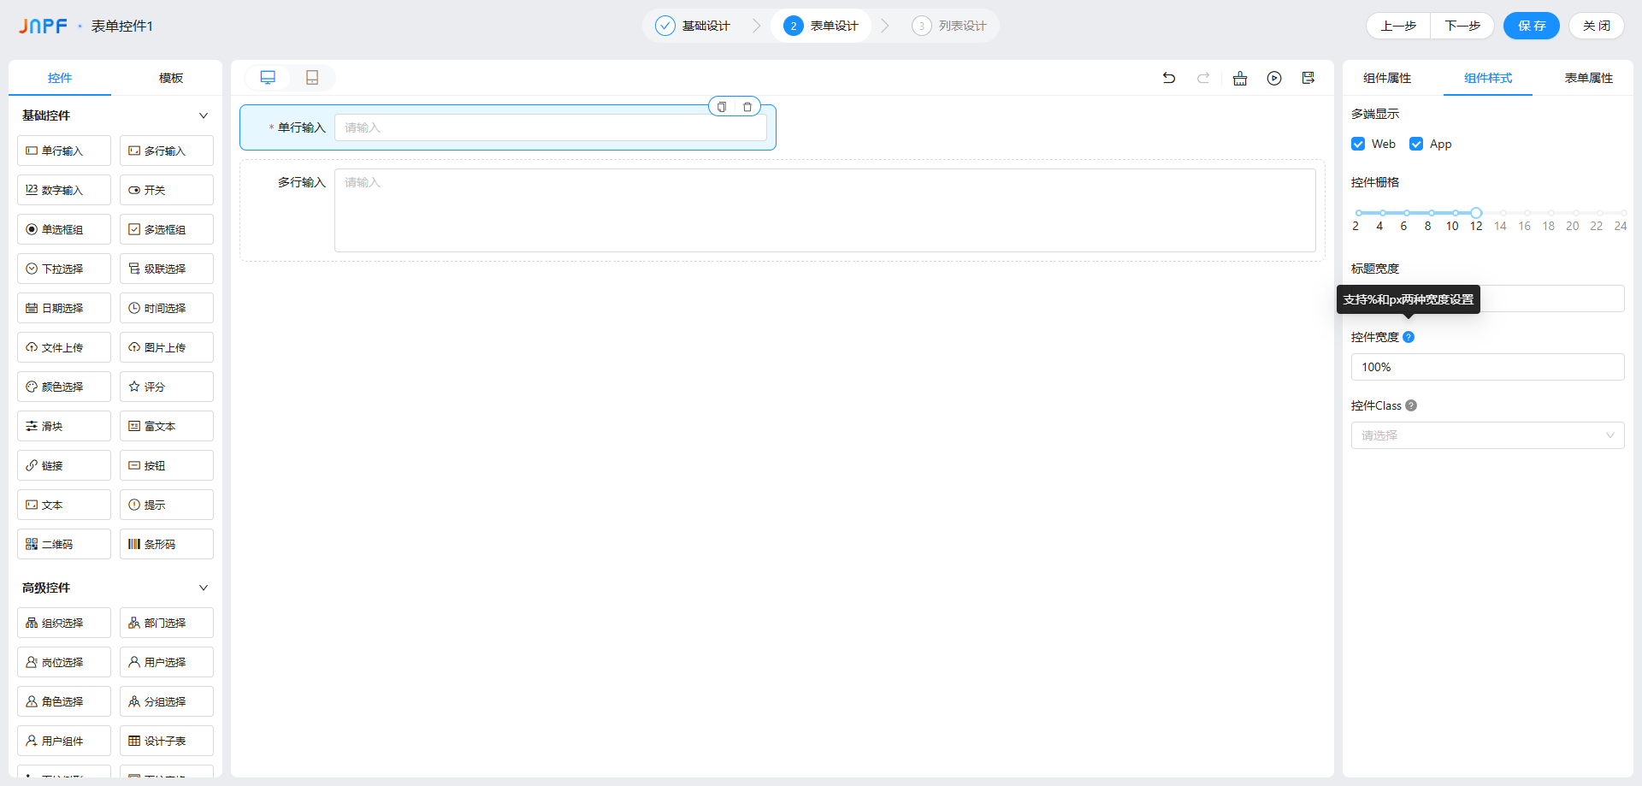
Task: Open the 控件Class dropdown
Action: point(1488,435)
